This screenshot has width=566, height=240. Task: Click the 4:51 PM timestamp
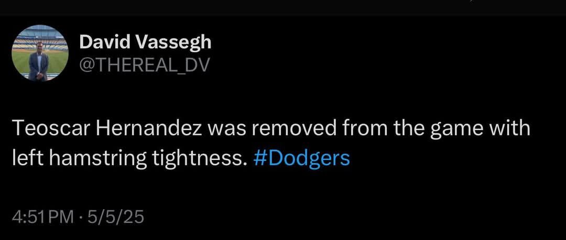43,218
